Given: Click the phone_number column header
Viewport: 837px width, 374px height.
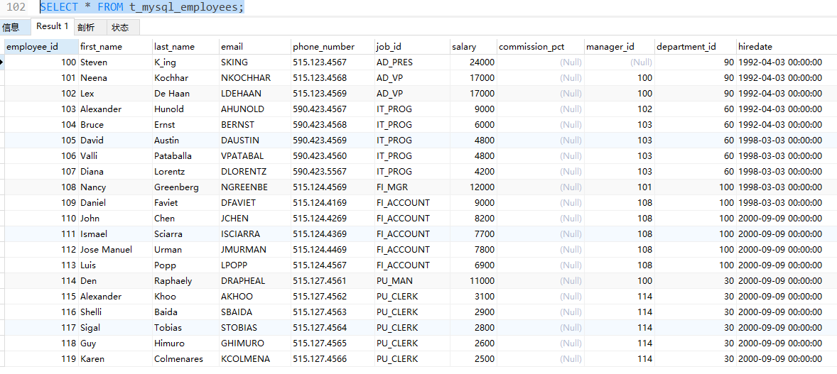Looking at the screenshot, I should (333, 46).
